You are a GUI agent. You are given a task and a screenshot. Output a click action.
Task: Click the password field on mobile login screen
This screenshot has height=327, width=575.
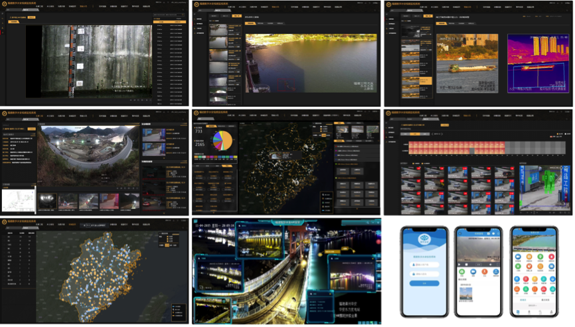point(424,273)
